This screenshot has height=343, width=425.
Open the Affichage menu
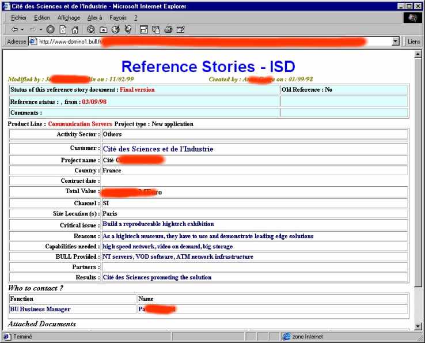(x=69, y=18)
